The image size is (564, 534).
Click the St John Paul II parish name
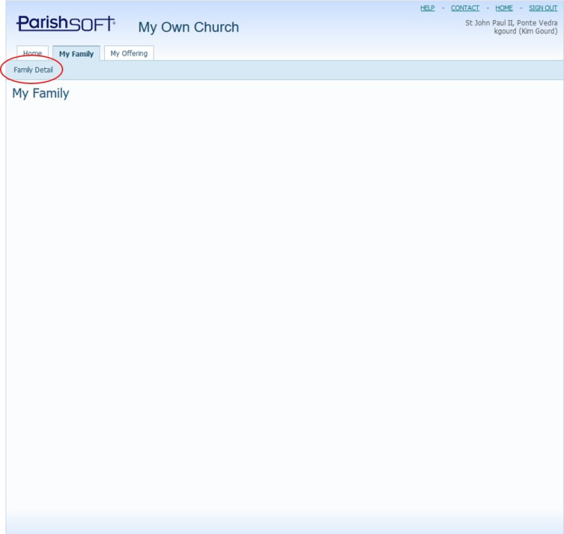[x=511, y=23]
